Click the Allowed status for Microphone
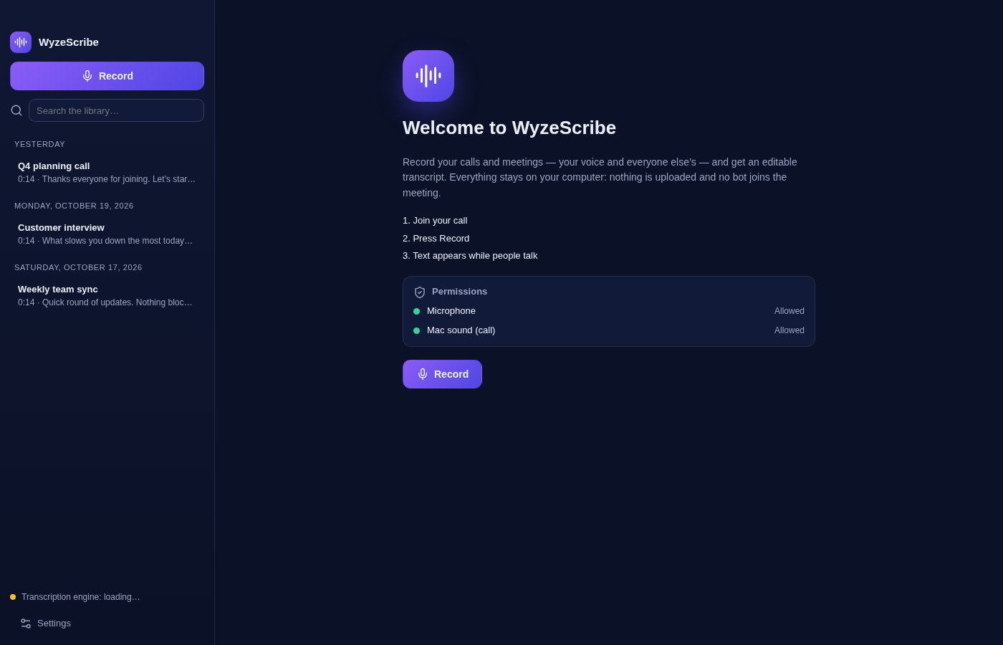1003x645 pixels. (790, 311)
